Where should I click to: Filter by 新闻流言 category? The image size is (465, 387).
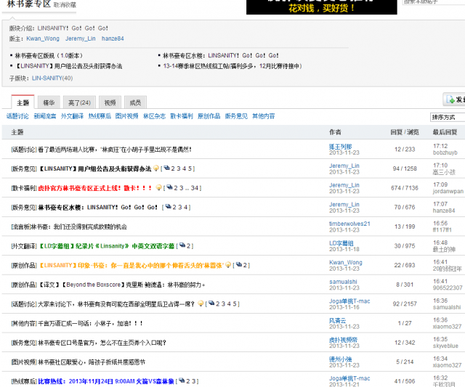tap(45, 116)
